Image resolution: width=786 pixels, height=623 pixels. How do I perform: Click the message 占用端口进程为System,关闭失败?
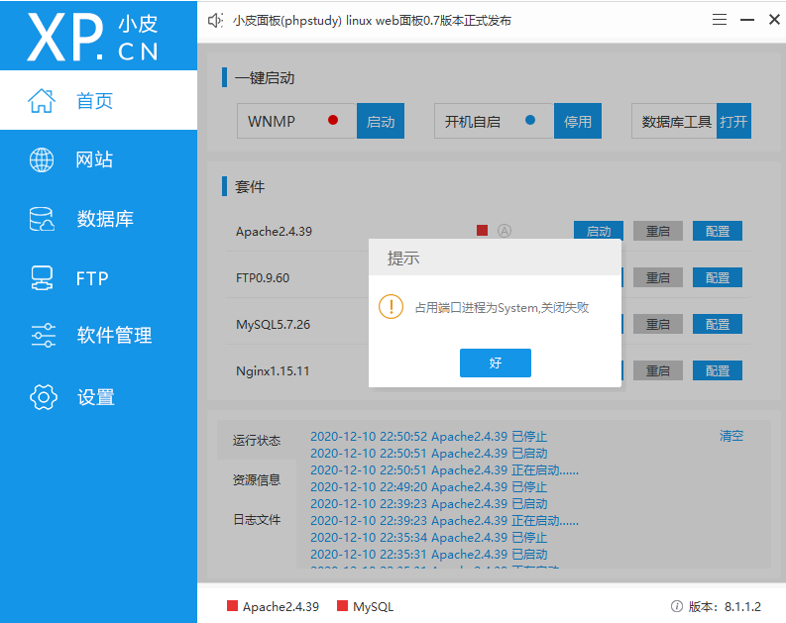(502, 307)
